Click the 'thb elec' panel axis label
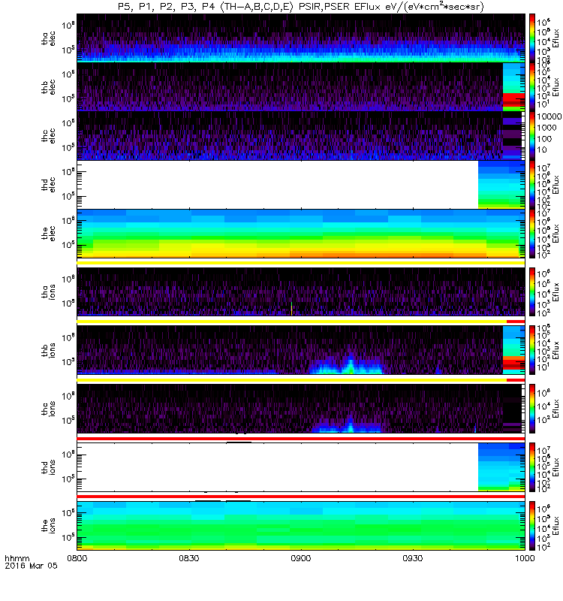563x601 pixels. (48, 87)
